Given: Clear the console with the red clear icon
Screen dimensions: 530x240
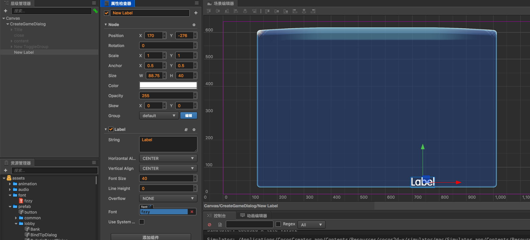Looking at the screenshot, I should click(209, 225).
